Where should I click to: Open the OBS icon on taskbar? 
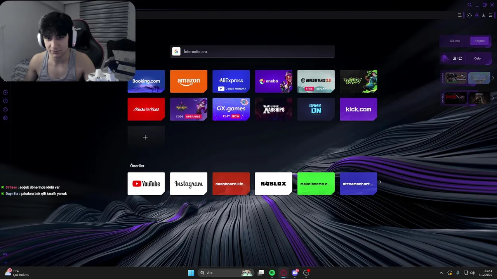tap(306, 273)
